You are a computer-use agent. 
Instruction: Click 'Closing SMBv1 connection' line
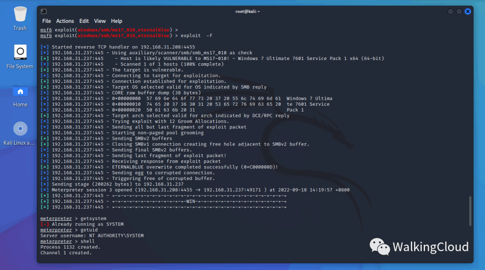coord(175,144)
